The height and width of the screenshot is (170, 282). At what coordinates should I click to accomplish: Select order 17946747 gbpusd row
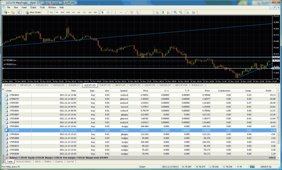tap(141, 99)
